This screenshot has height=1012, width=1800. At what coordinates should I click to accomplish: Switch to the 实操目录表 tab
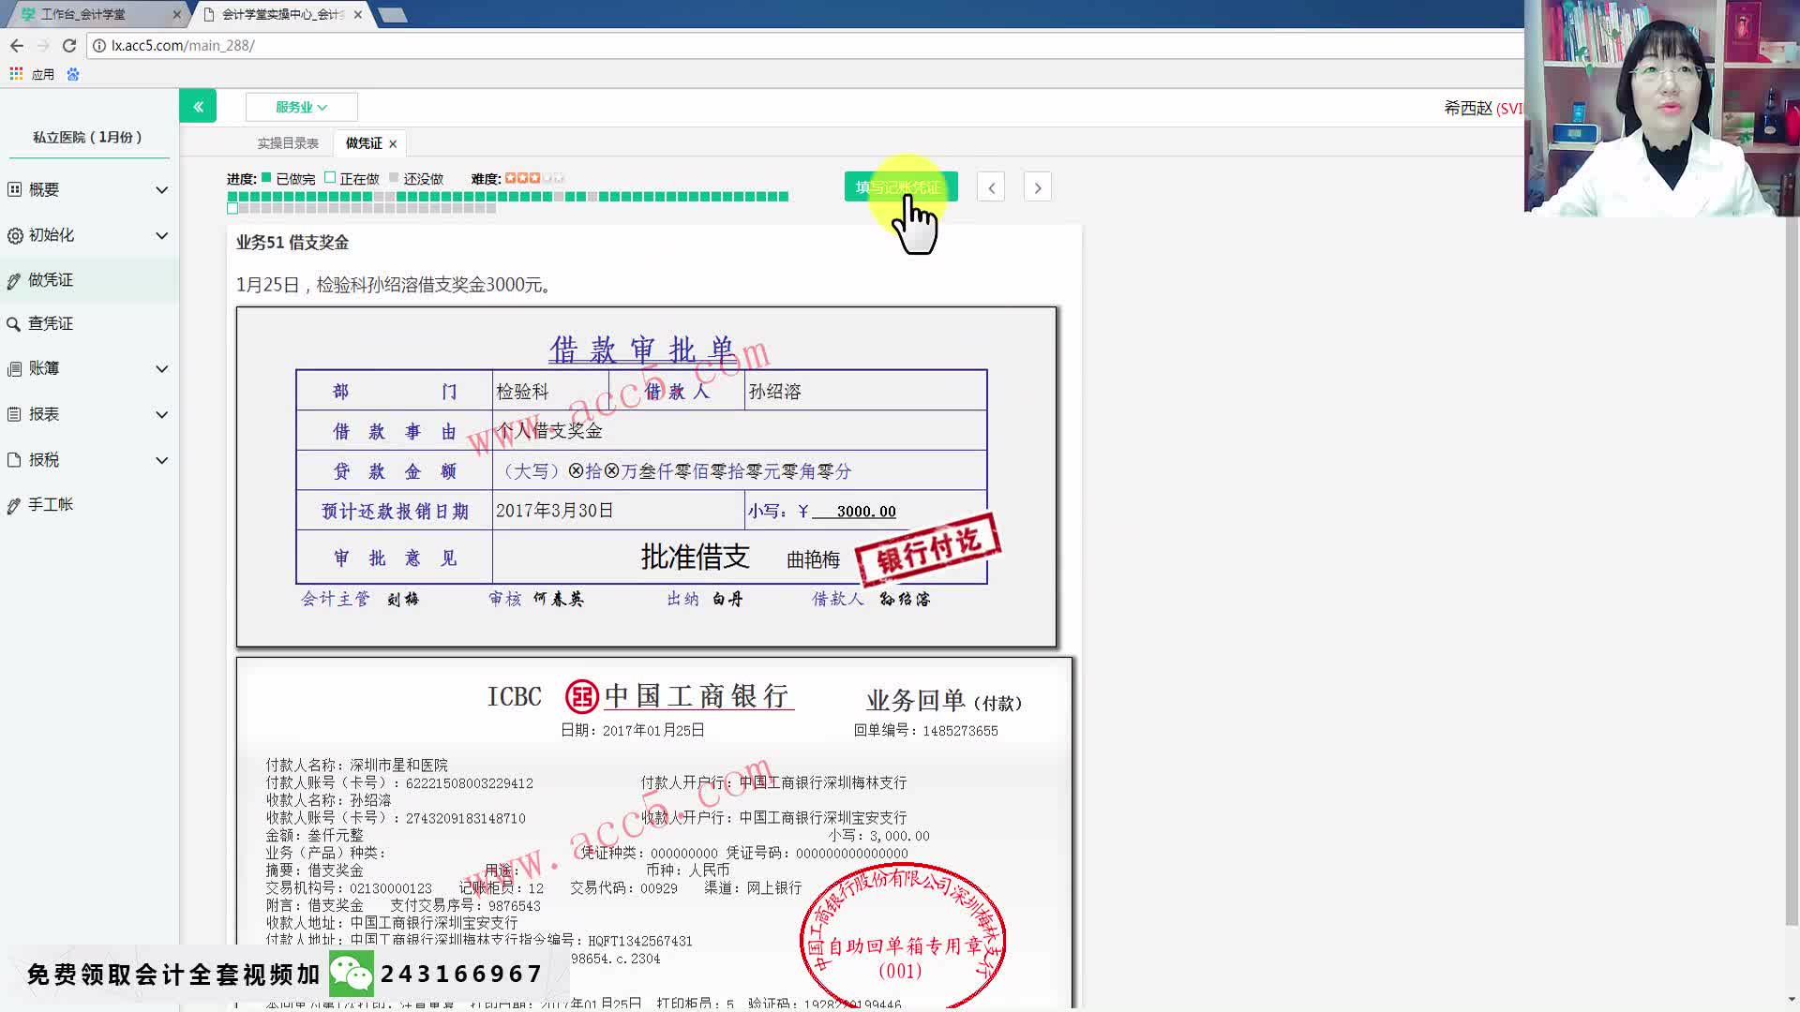(288, 143)
